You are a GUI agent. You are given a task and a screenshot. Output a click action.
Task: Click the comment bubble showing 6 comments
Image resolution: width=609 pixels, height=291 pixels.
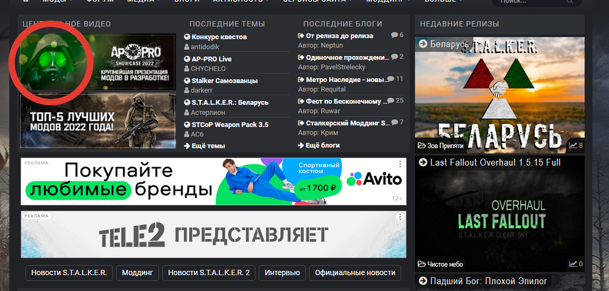(394, 35)
